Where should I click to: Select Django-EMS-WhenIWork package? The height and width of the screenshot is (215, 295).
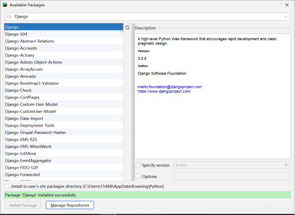[x=64, y=147]
